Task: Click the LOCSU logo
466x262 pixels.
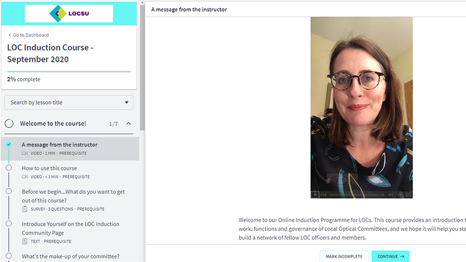Action: point(69,13)
